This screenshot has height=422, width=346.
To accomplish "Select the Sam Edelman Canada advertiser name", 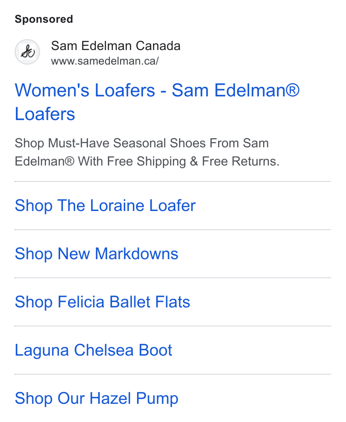I will (116, 46).
